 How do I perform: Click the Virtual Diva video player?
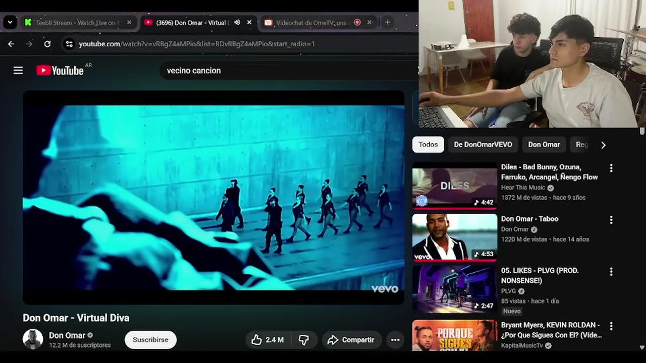tap(213, 197)
